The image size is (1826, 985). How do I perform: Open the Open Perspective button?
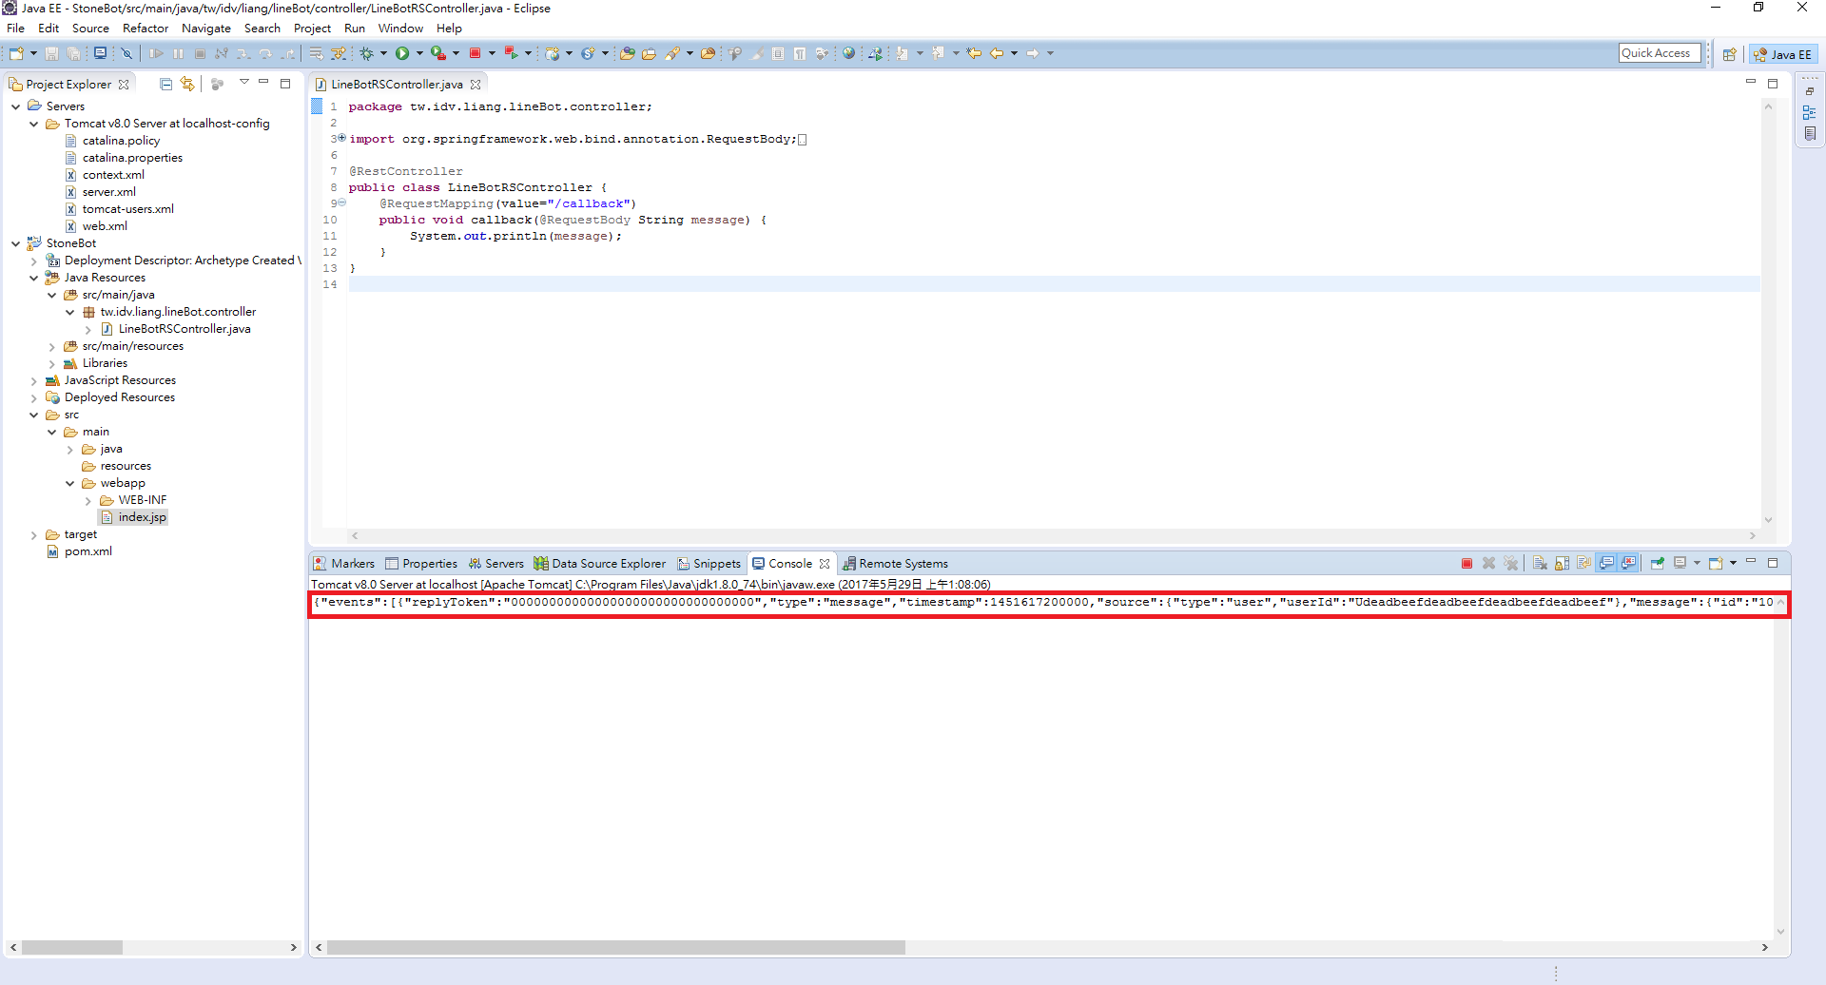pyautogui.click(x=1729, y=54)
